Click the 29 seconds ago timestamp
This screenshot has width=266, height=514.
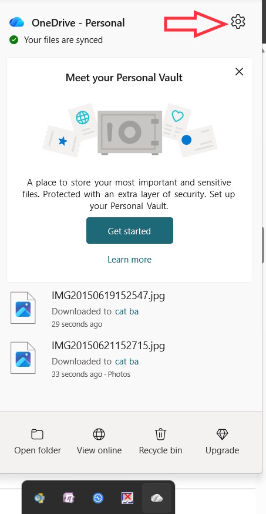[77, 324]
